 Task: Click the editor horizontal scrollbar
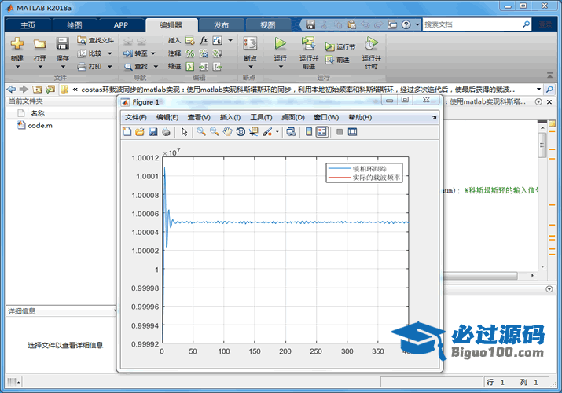[x=480, y=276]
